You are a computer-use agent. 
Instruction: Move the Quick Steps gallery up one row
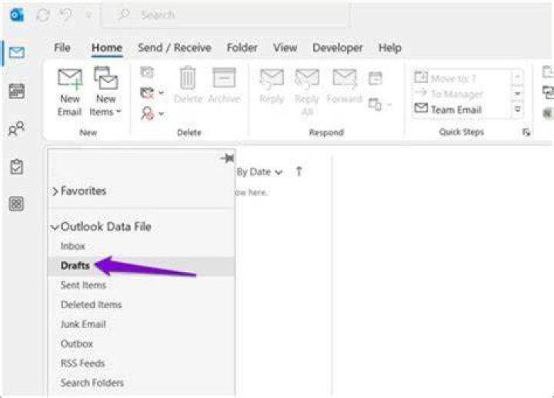coord(518,77)
